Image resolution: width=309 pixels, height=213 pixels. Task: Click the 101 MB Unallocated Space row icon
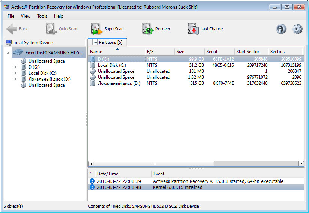point(93,71)
